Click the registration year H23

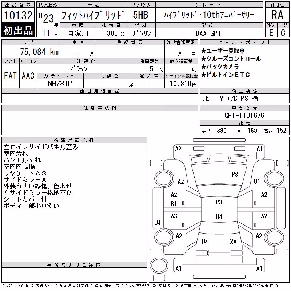[x=47, y=18]
